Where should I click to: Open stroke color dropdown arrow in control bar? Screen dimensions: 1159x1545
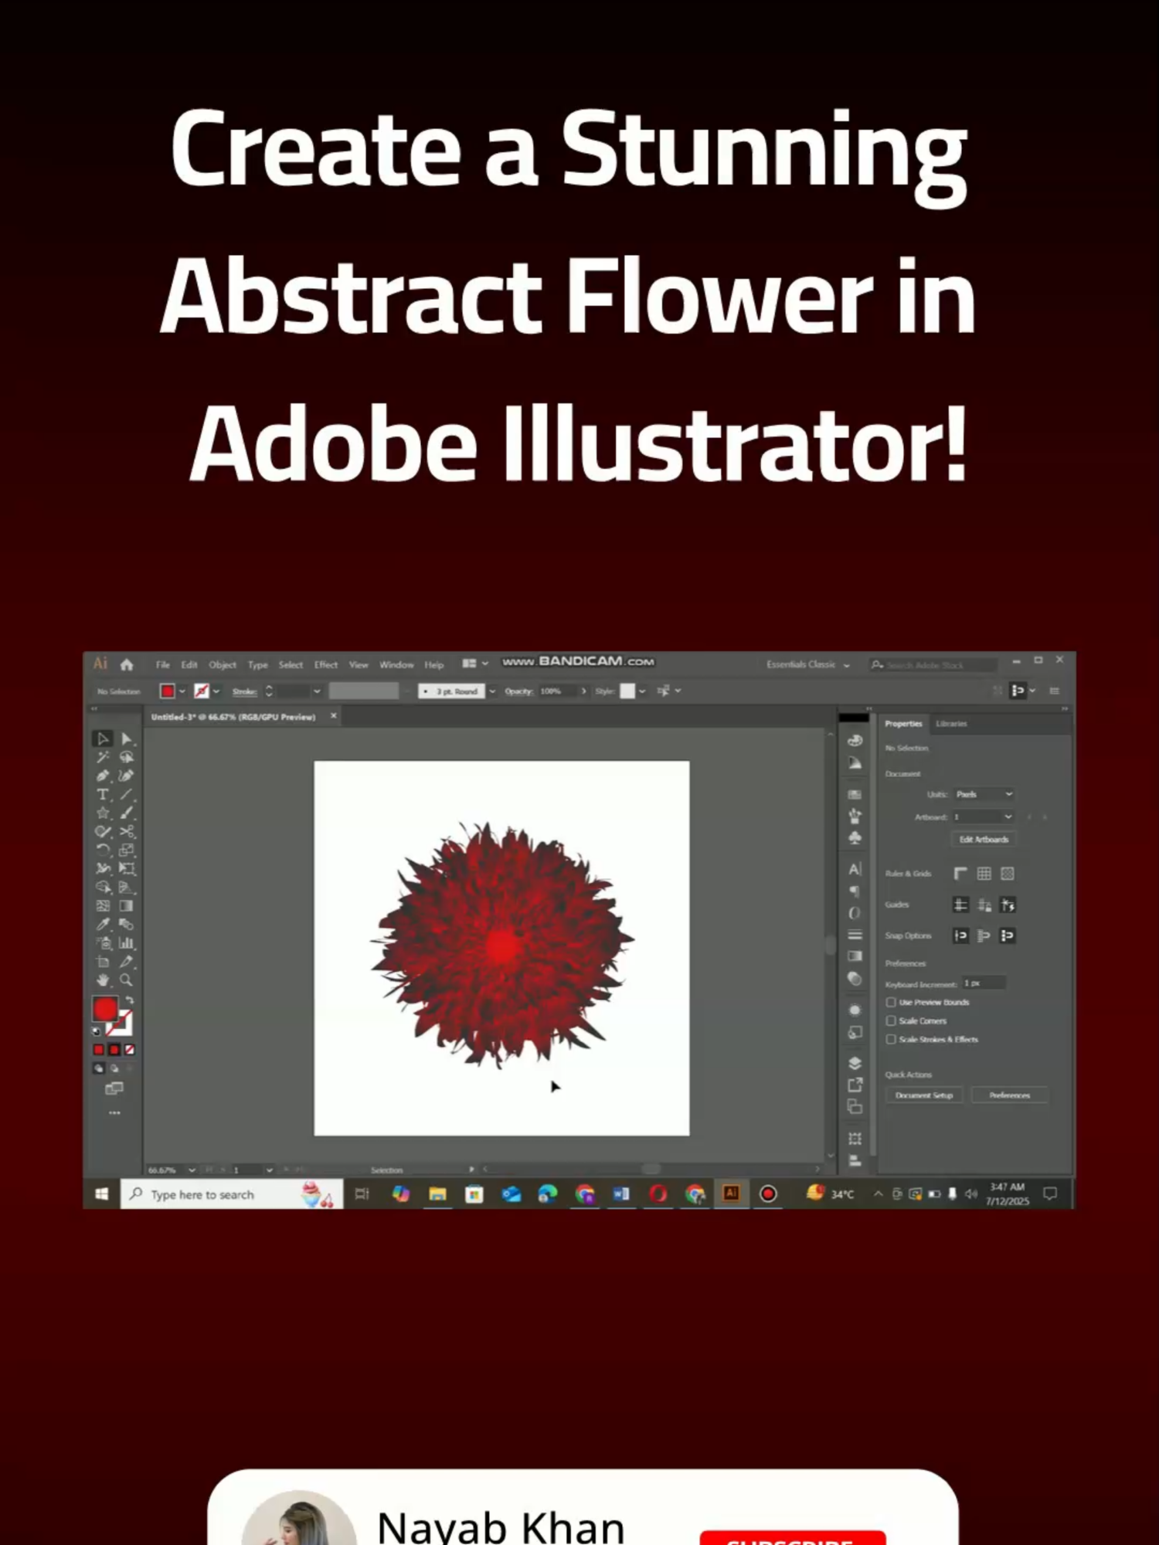216,691
